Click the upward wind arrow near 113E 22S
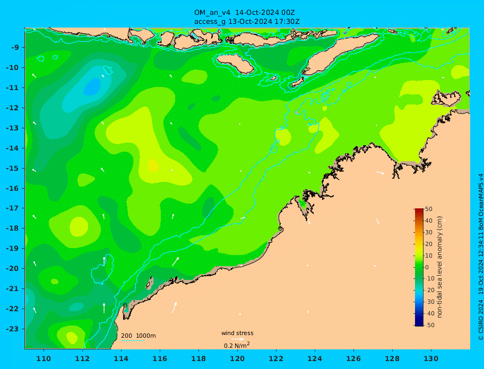The width and height of the screenshot is (484, 369). tap(104, 308)
